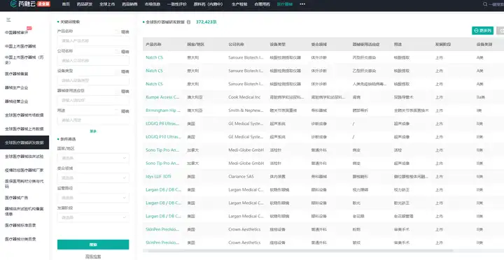Click the Cook Medical Inc company cell
504x260 pixels.
point(244,97)
